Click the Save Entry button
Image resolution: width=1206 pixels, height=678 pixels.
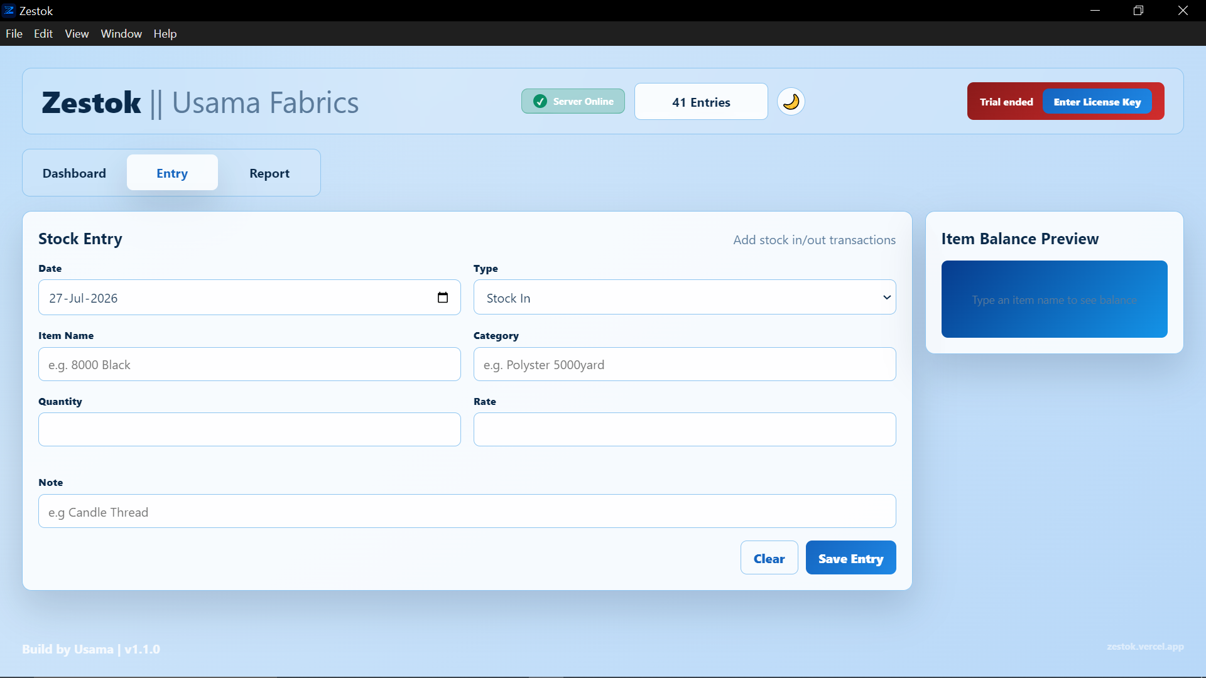[851, 558]
